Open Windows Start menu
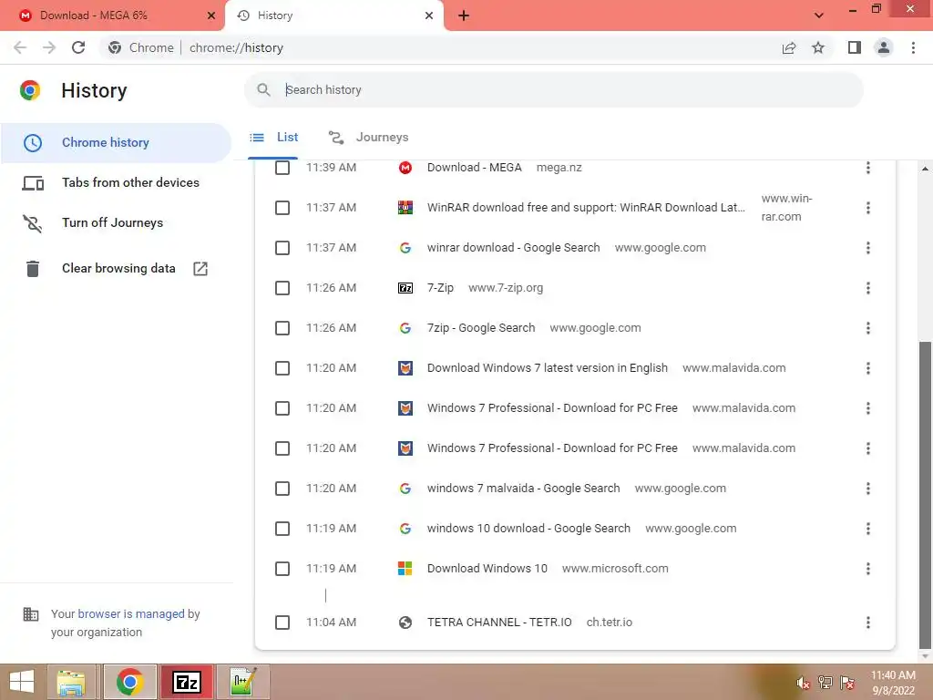The height and width of the screenshot is (700, 933). point(22,682)
